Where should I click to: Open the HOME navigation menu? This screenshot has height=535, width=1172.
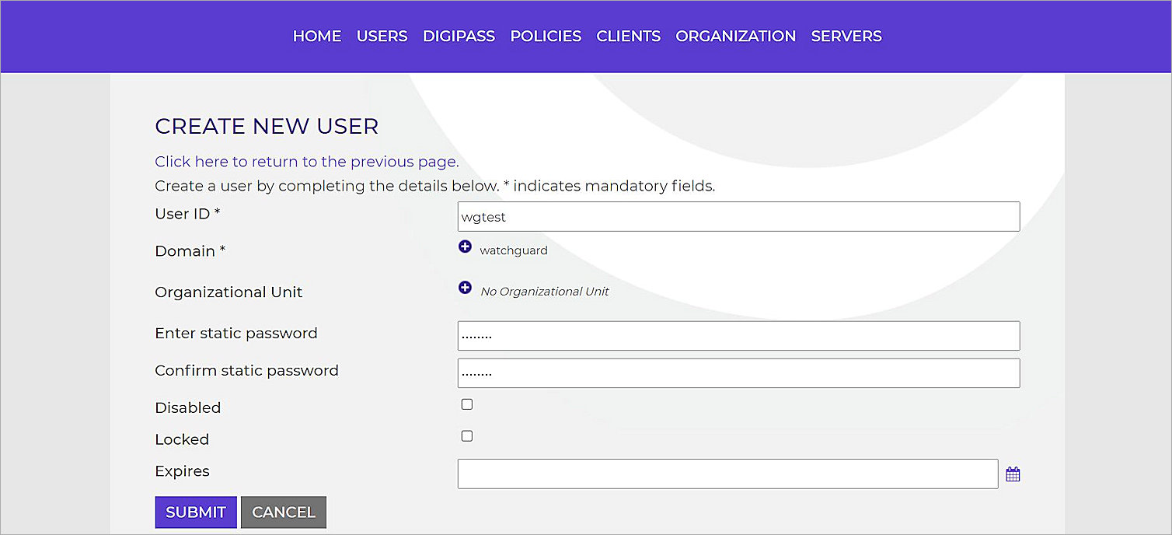316,36
